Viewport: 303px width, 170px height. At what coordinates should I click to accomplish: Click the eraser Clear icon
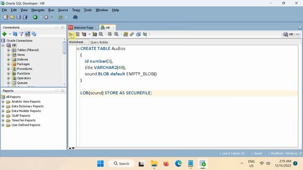(132, 34)
